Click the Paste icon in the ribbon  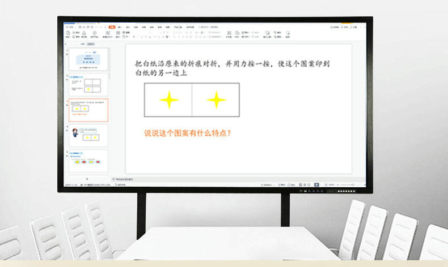[68, 33]
